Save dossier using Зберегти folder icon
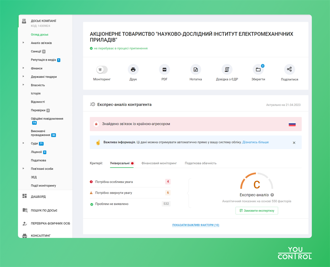Image resolution: width=330 pixels, height=267 pixels. point(258,70)
